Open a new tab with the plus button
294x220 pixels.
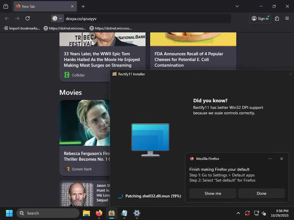point(83,7)
